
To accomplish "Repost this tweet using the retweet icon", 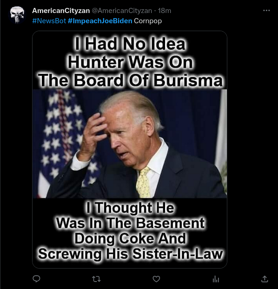I will click(96, 279).
